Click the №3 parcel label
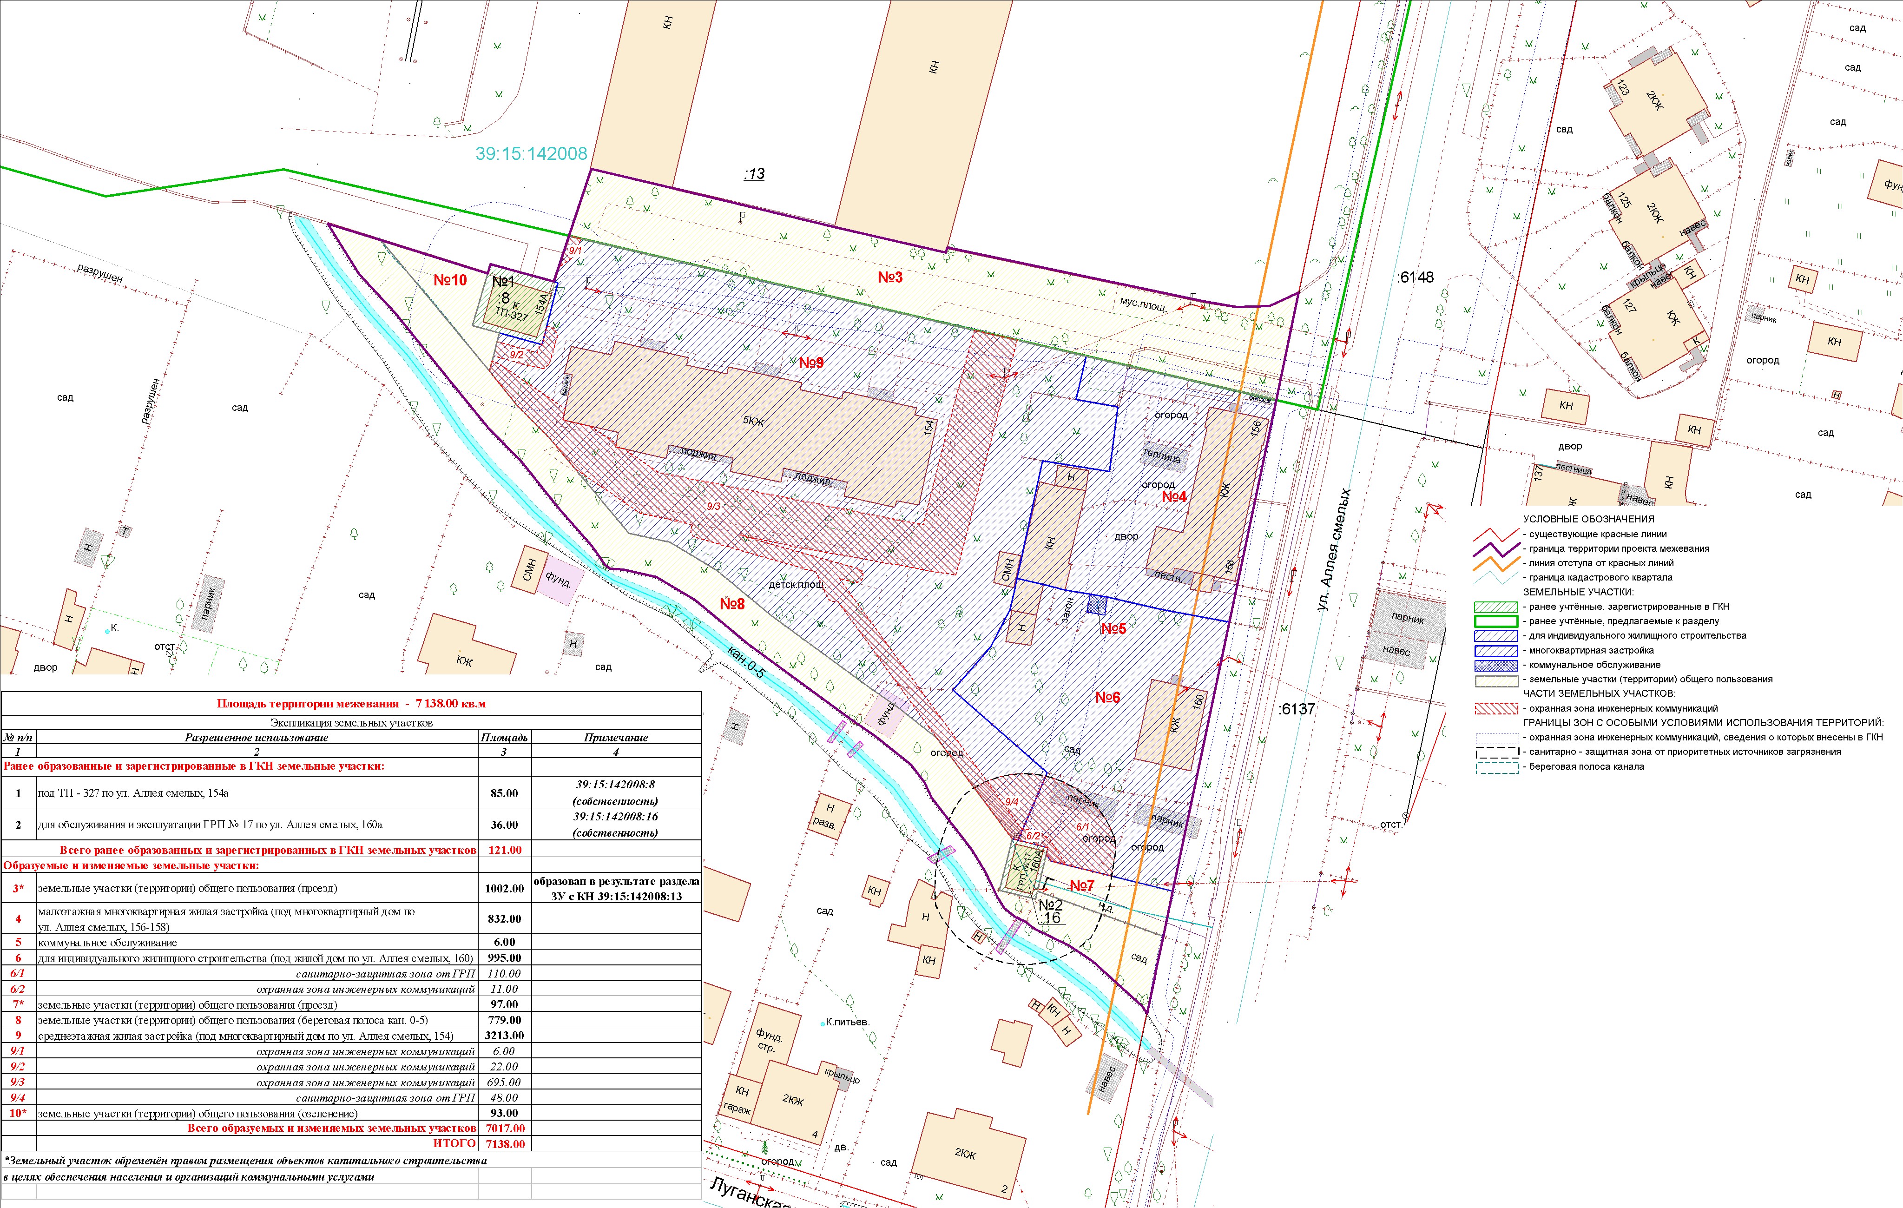 tap(890, 277)
